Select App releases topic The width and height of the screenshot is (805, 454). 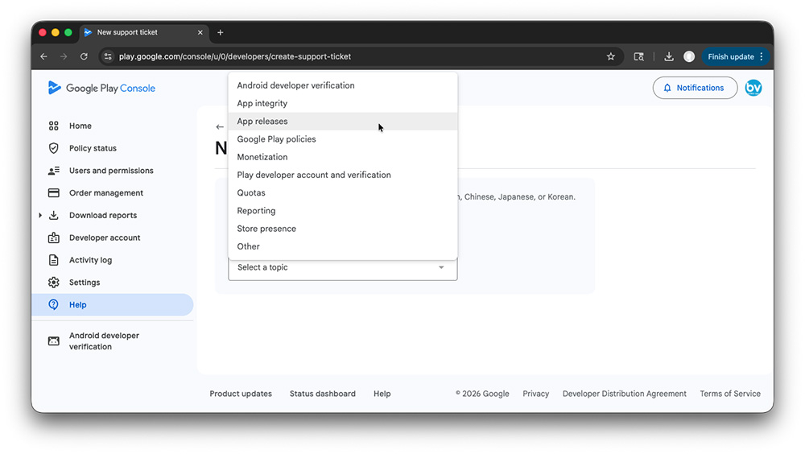click(x=342, y=122)
